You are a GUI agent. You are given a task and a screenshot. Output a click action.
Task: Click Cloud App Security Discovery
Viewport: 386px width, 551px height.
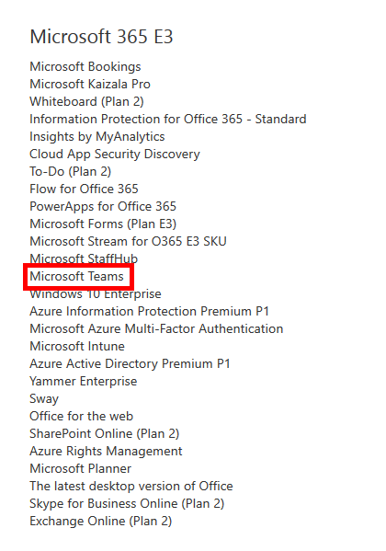point(115,155)
